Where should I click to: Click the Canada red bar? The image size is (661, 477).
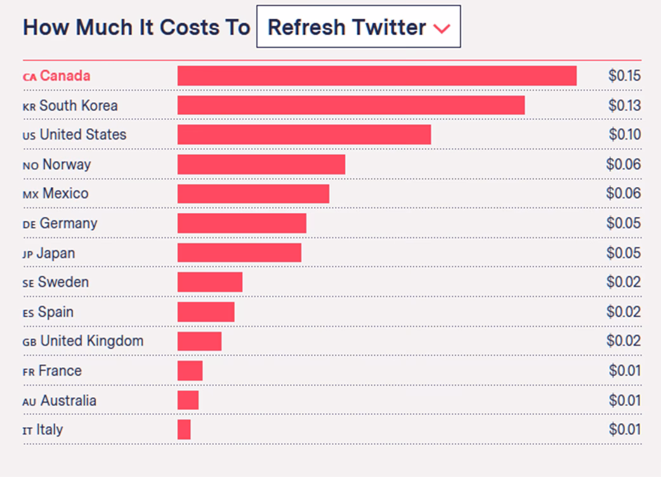coord(377,76)
